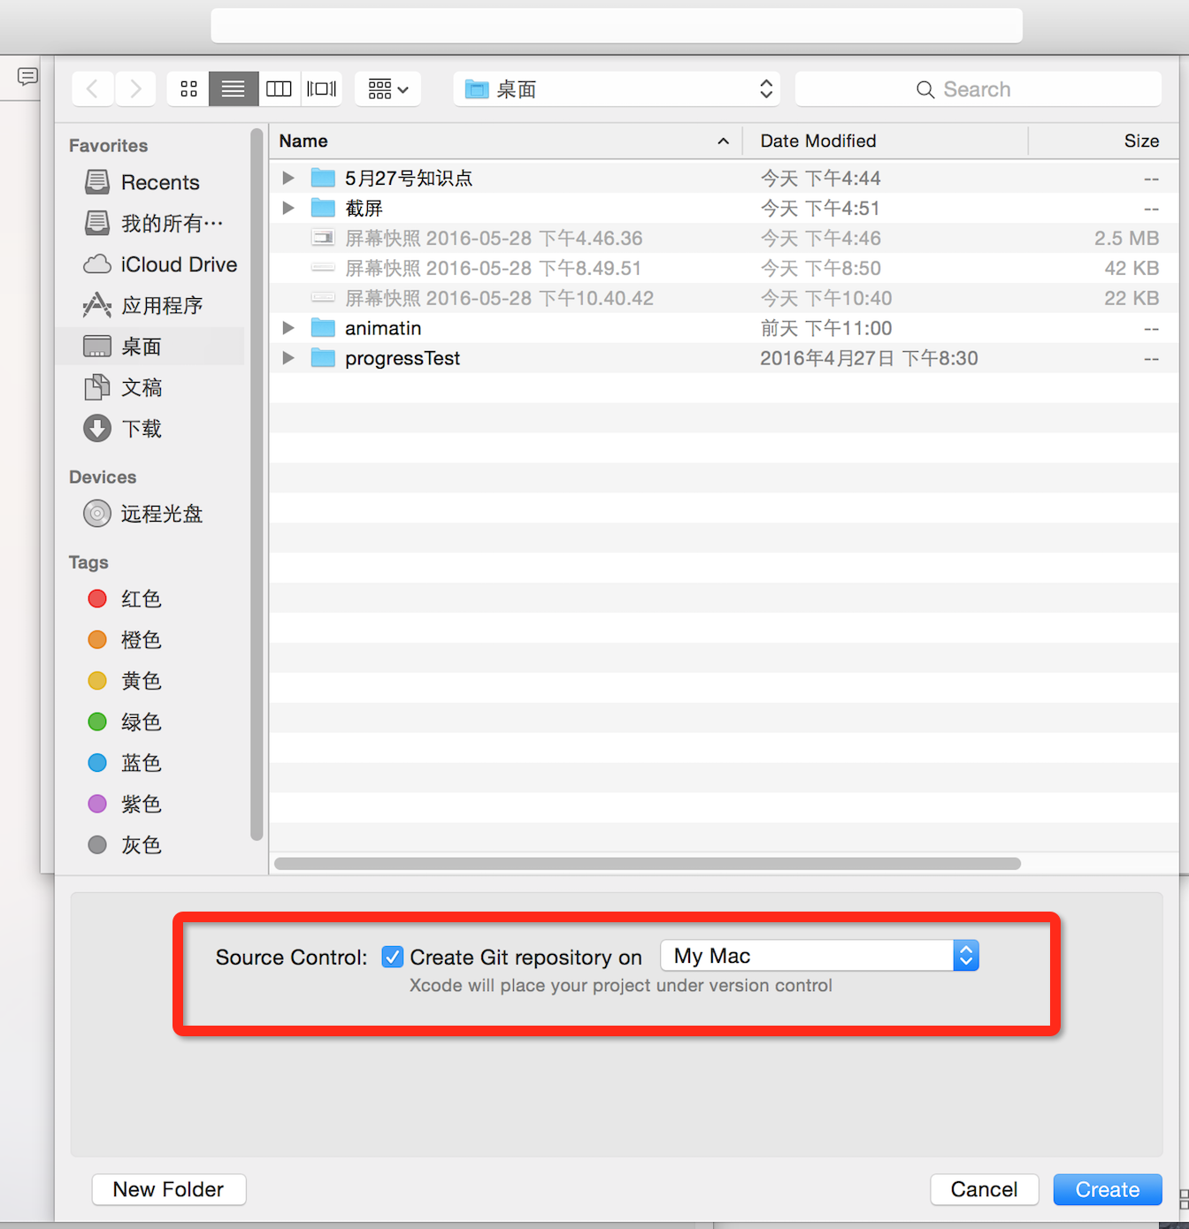Click the New Folder button
The height and width of the screenshot is (1229, 1189).
pyautogui.click(x=168, y=1189)
